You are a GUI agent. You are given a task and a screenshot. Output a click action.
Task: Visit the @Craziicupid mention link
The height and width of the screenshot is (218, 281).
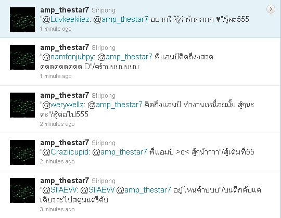(x=65, y=152)
